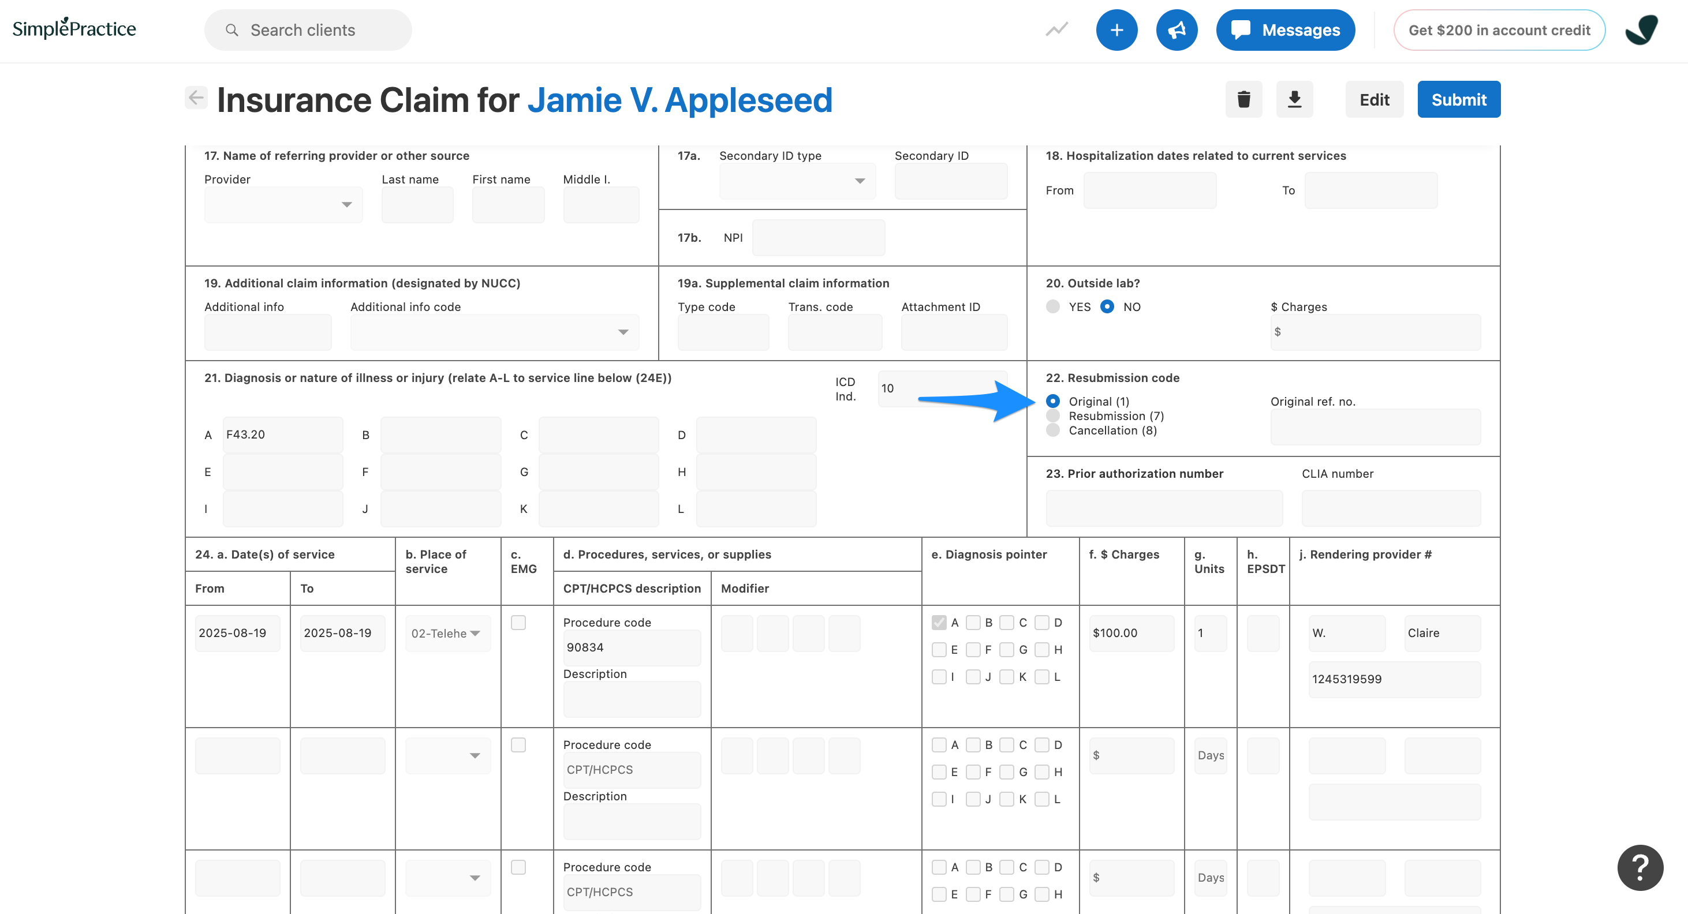Delete the claim with the trash icon
1688x914 pixels.
pyautogui.click(x=1243, y=100)
